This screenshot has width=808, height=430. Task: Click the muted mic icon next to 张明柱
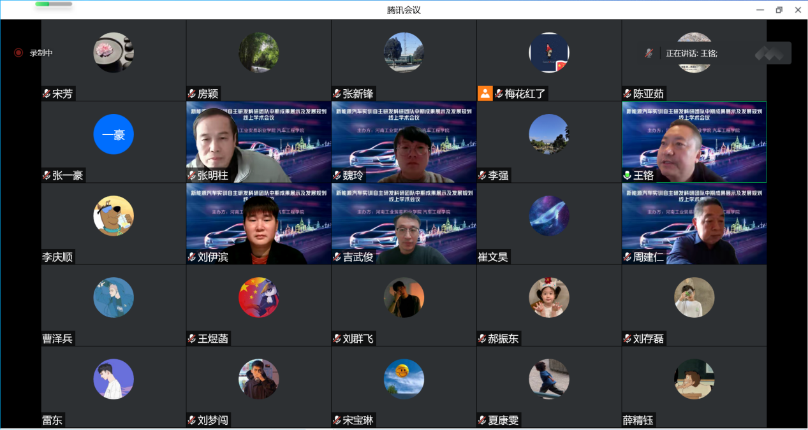click(192, 175)
